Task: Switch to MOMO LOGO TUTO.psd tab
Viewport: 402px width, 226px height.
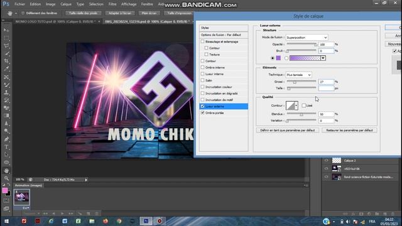Action: point(55,21)
